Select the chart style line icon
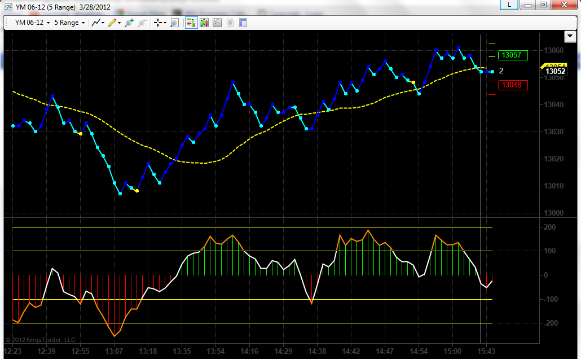The width and height of the screenshot is (581, 359). [x=96, y=23]
